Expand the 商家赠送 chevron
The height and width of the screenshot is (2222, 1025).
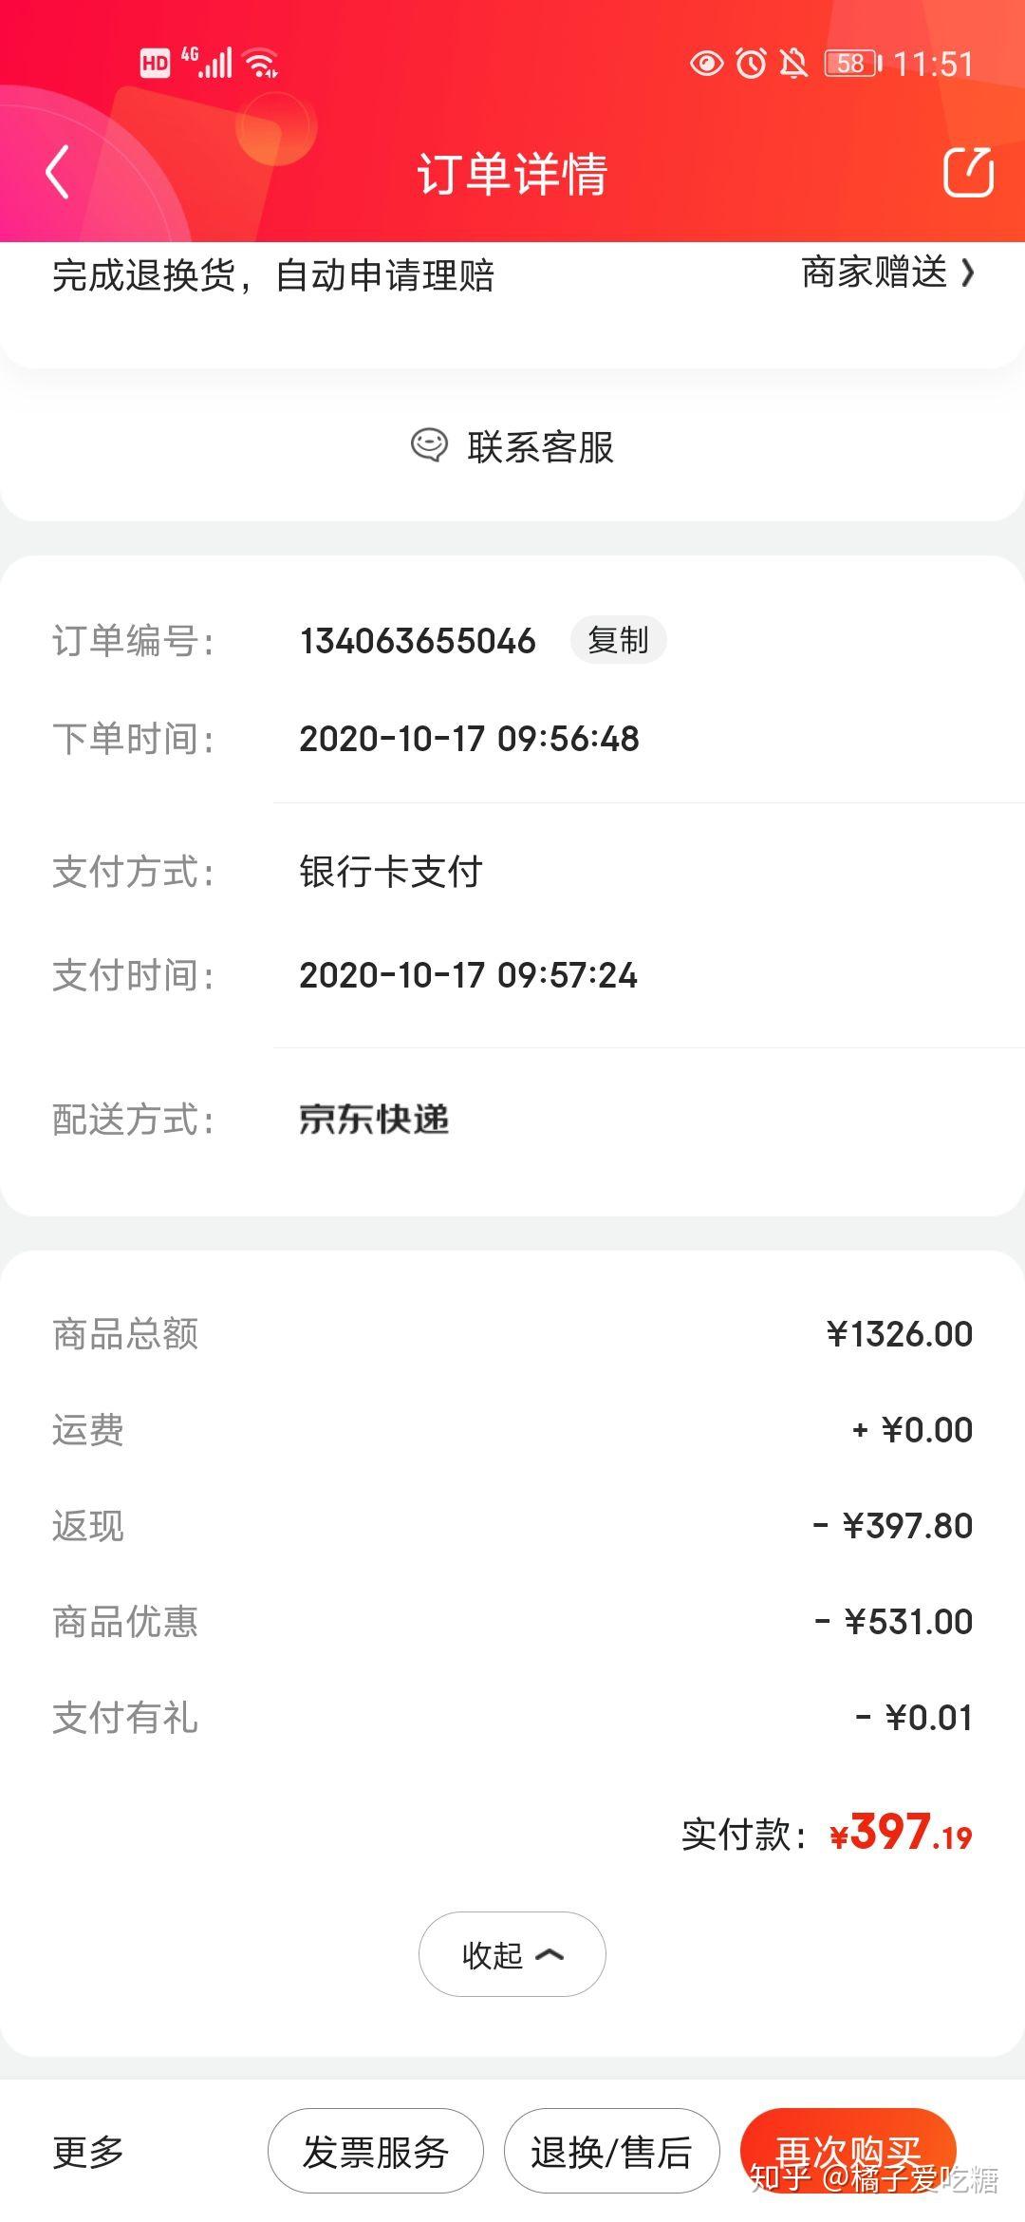[x=967, y=273]
